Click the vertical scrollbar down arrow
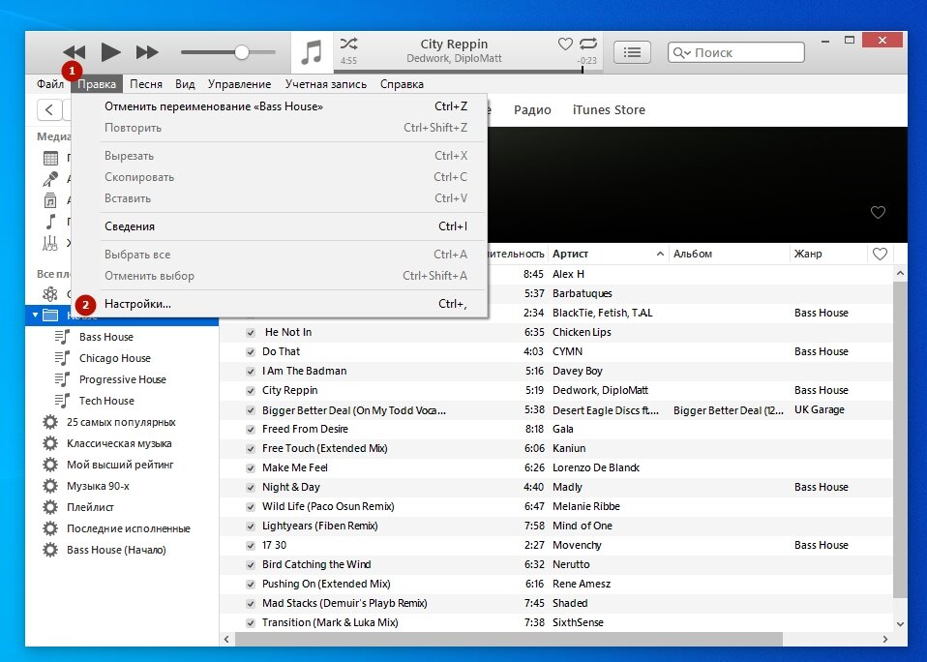The image size is (927, 662). coord(900,623)
